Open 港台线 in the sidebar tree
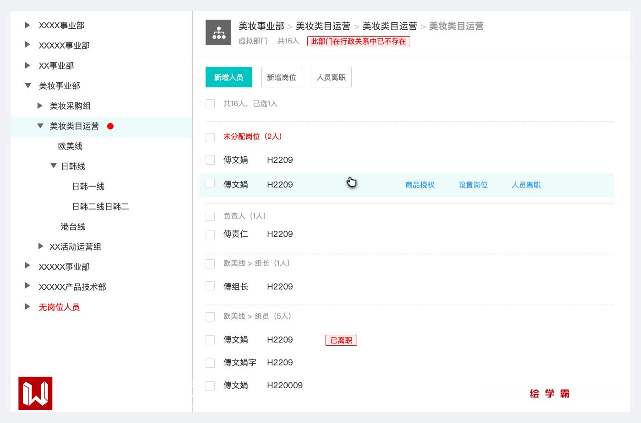The width and height of the screenshot is (641, 423). (x=73, y=227)
